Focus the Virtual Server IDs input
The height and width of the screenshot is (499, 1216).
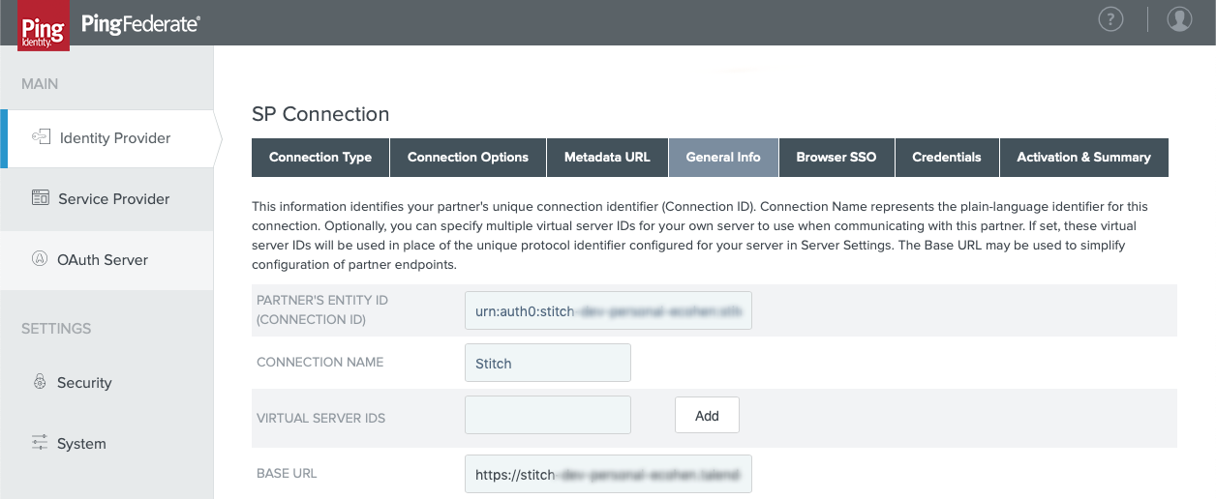[548, 415]
